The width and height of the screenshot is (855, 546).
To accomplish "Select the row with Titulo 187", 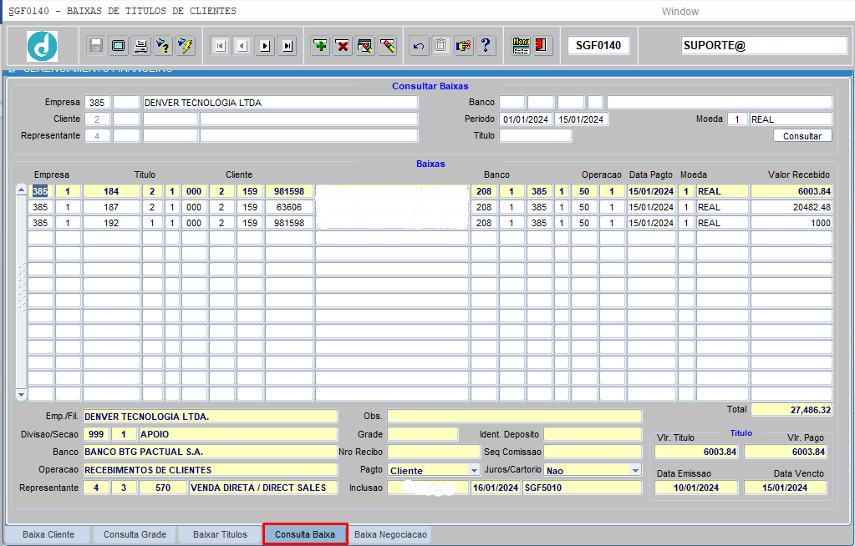I will [x=111, y=207].
